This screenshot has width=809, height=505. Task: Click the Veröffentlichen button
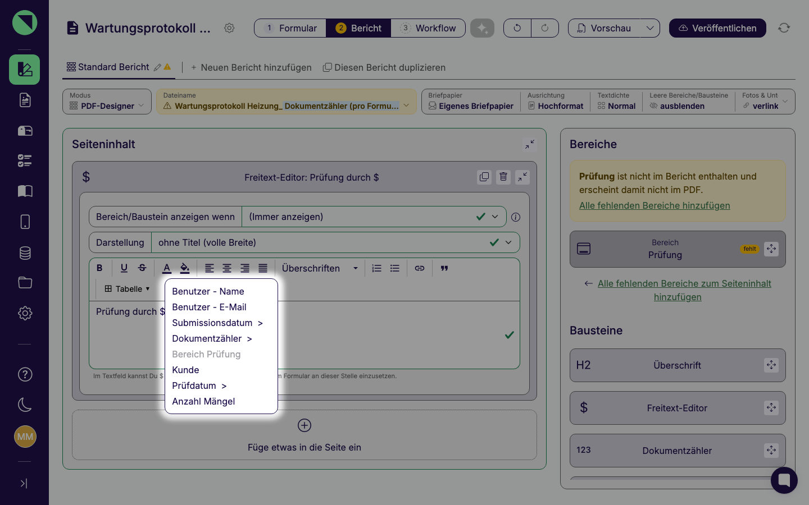click(717, 28)
